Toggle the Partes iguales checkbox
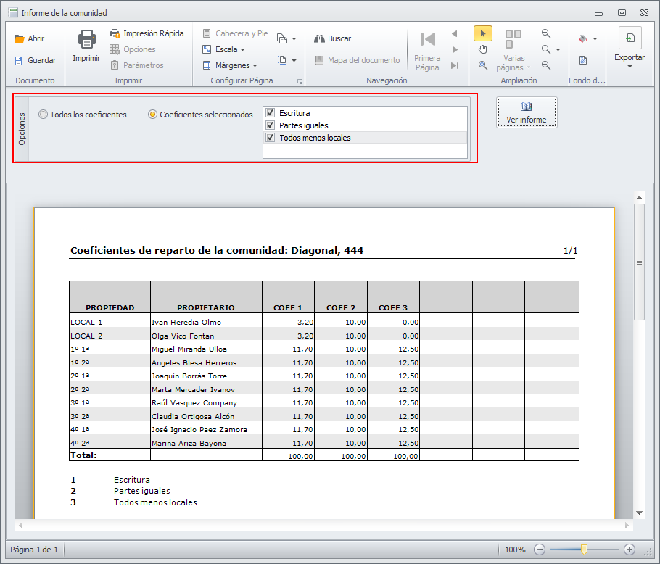 [x=271, y=125]
